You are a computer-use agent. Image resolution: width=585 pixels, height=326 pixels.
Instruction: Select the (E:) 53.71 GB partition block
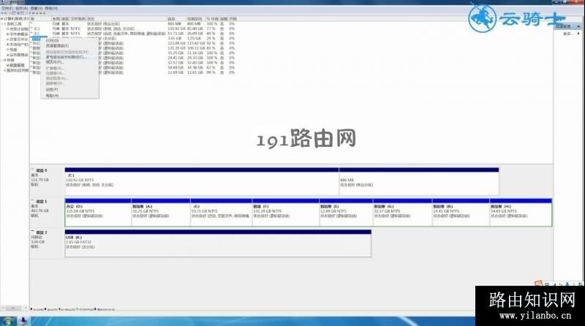click(222, 212)
